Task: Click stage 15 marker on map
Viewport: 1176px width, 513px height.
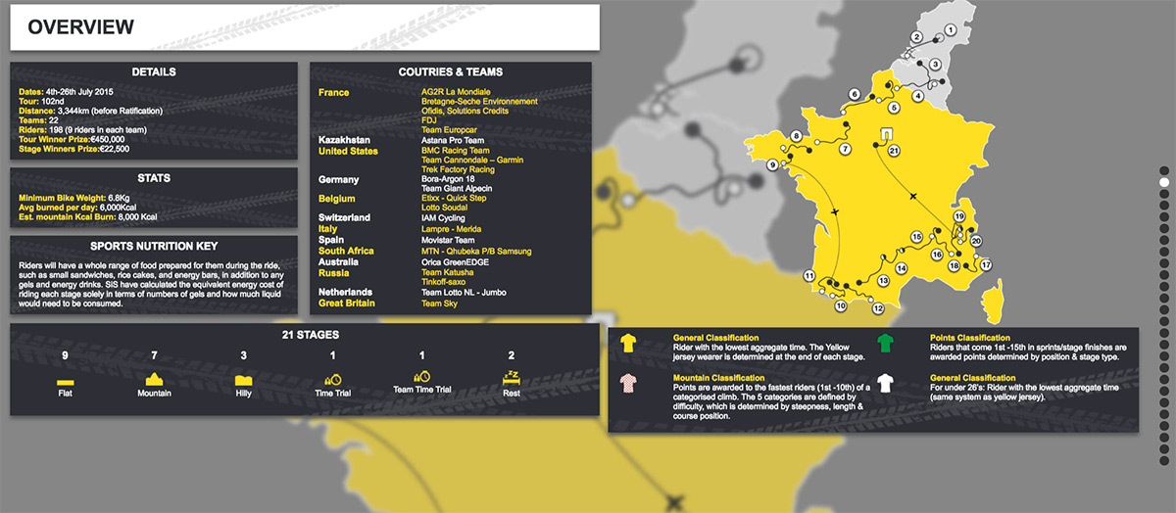Action: [x=917, y=237]
